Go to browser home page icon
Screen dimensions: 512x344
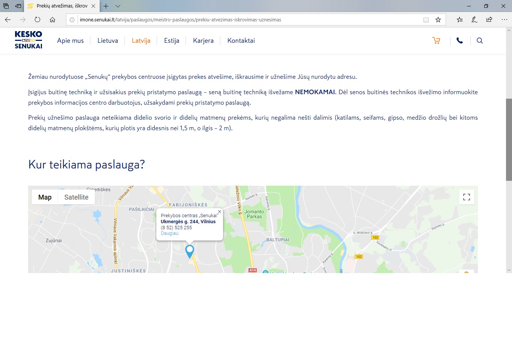click(x=52, y=20)
